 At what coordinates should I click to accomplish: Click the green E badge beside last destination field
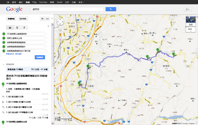tap(4, 51)
